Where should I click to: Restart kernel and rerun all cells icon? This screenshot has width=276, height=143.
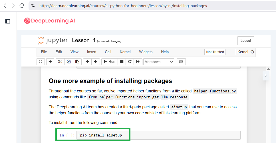click(x=138, y=62)
